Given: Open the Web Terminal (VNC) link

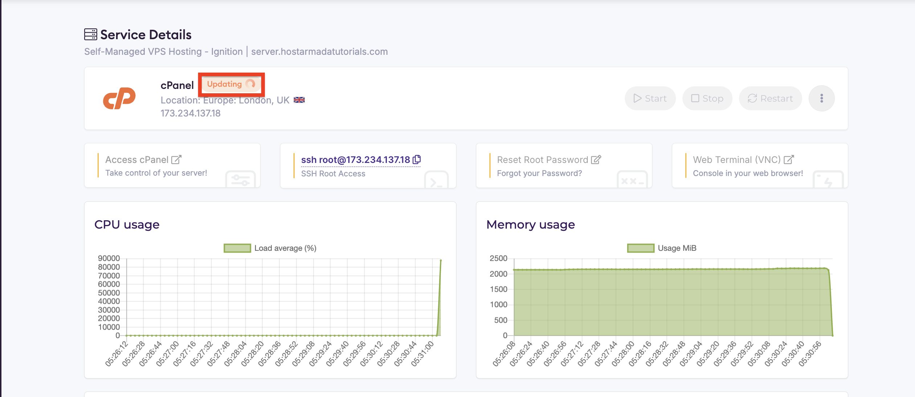Looking at the screenshot, I should point(736,160).
